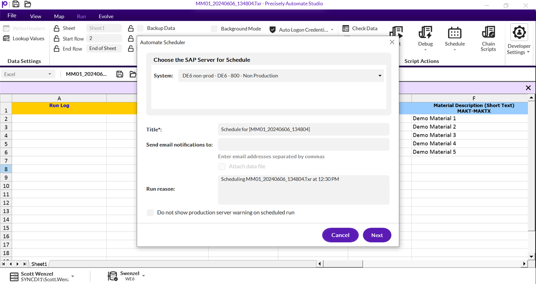Expand the Debug dropdown arrow
The height and width of the screenshot is (284, 536).
pyautogui.click(x=425, y=50)
